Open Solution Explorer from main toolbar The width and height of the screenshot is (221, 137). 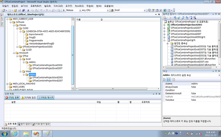pyautogui.click(x=149, y=10)
